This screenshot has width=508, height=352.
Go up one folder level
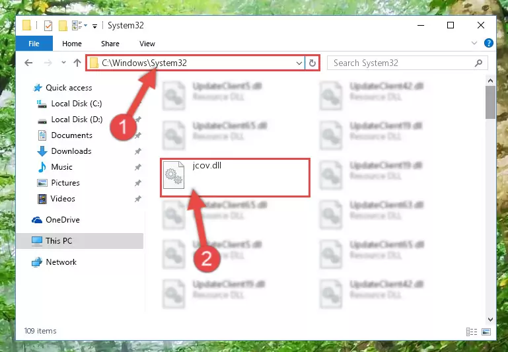(77, 63)
